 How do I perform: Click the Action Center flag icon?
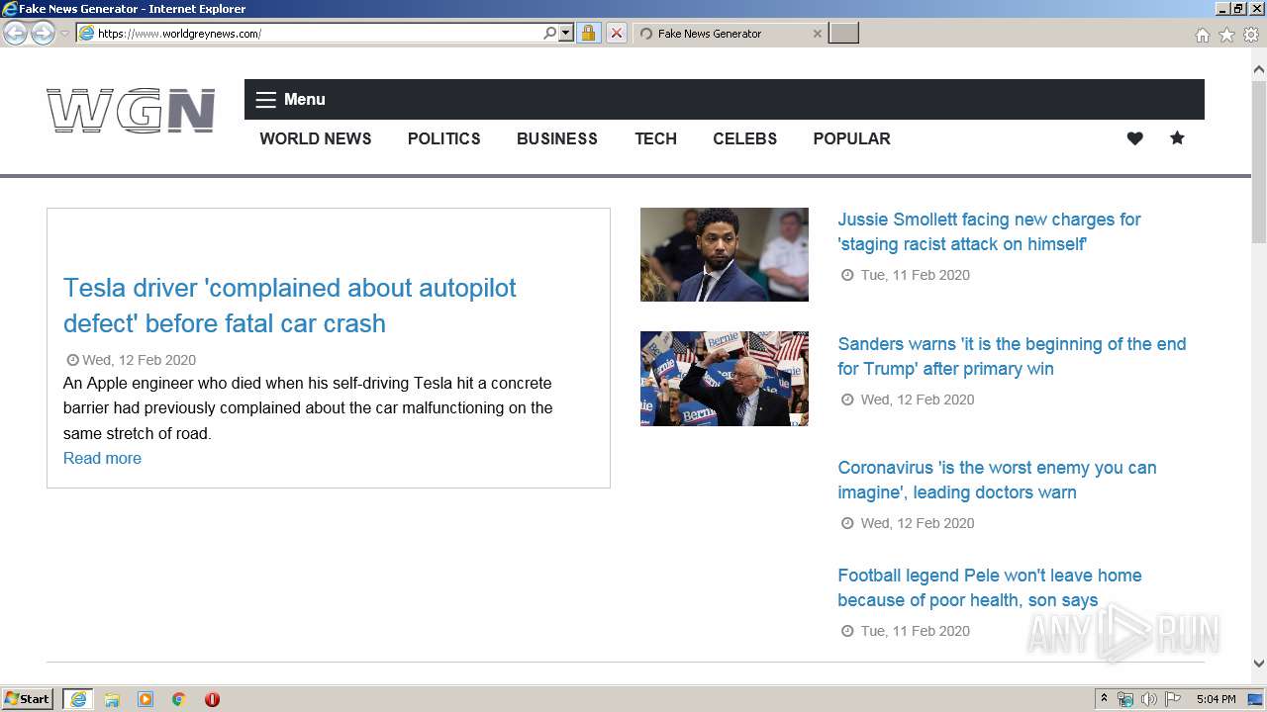pyautogui.click(x=1173, y=699)
